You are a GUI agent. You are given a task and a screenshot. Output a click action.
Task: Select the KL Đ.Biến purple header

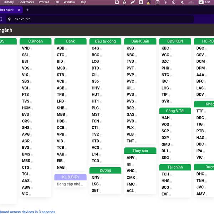(70, 177)
